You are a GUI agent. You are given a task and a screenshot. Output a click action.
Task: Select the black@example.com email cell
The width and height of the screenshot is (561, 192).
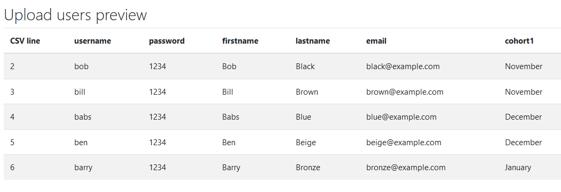click(x=403, y=66)
